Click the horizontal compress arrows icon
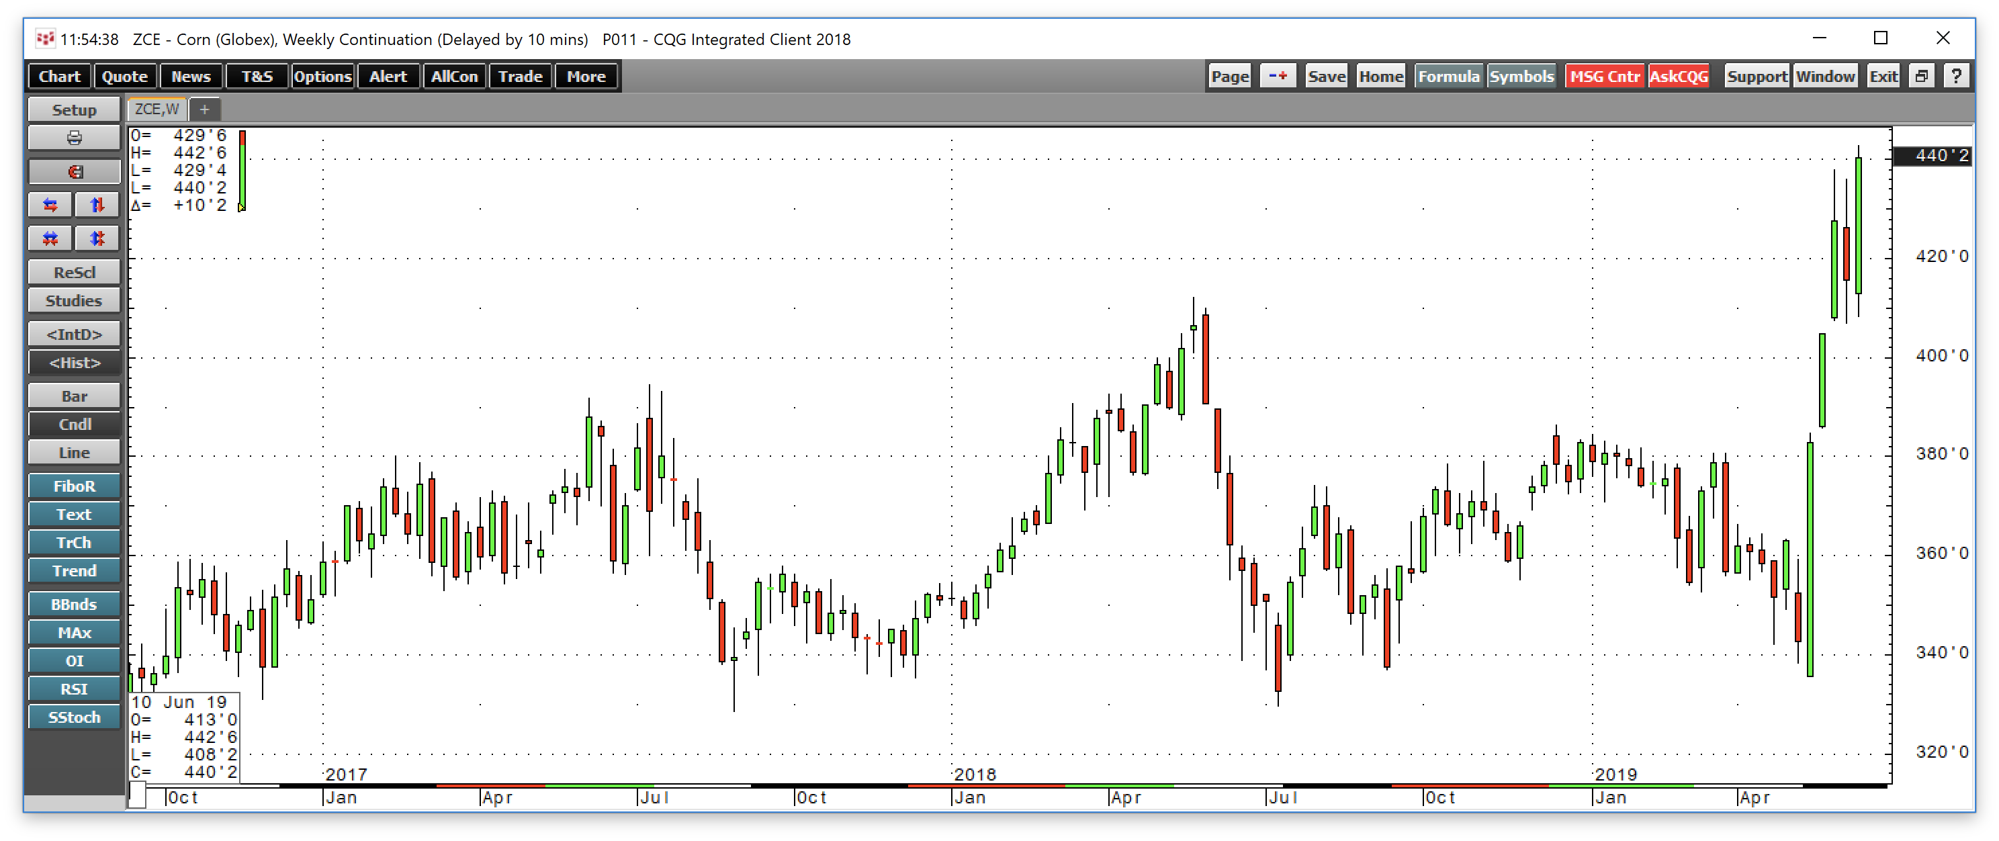 (50, 238)
